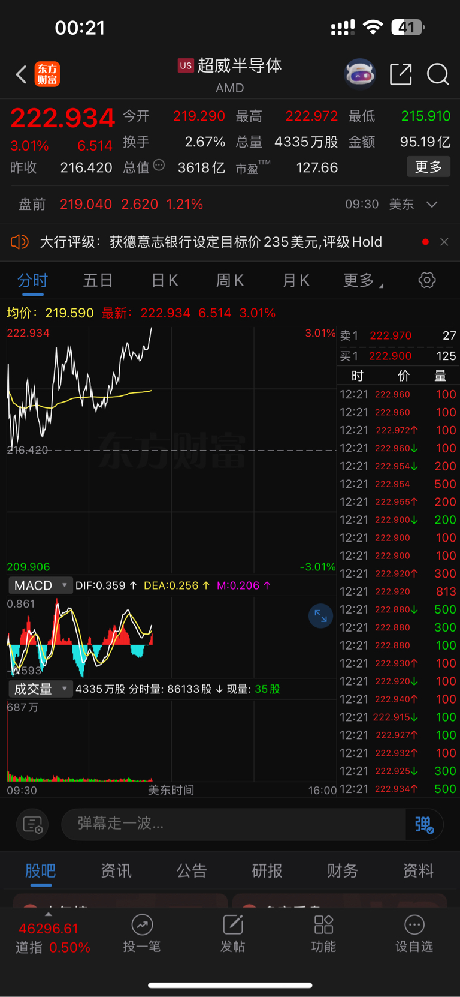460x997 pixels.
Task: Open the search magnifier icon
Action: point(438,74)
